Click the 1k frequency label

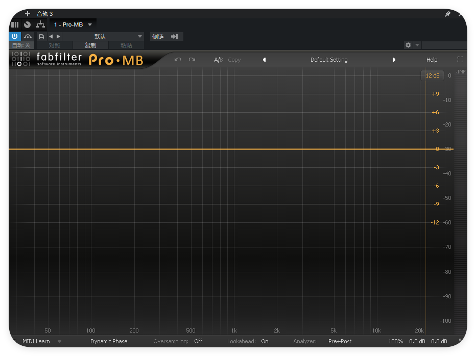tap(234, 330)
